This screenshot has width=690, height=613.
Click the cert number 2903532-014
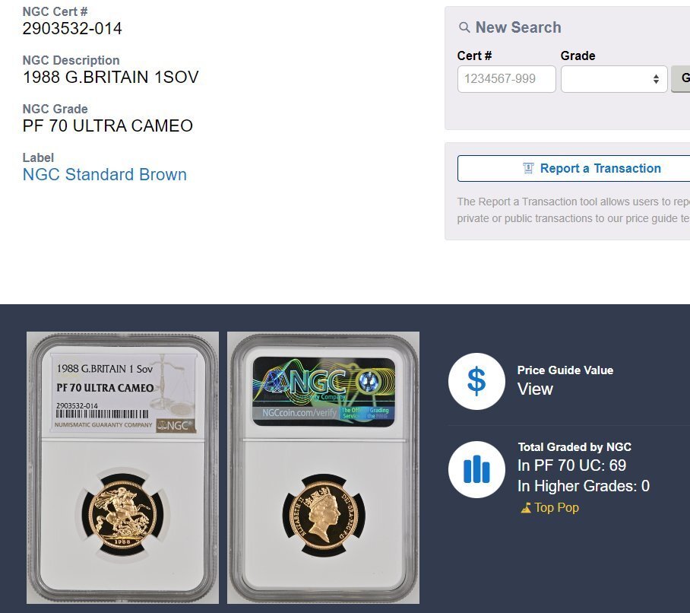[x=72, y=29]
